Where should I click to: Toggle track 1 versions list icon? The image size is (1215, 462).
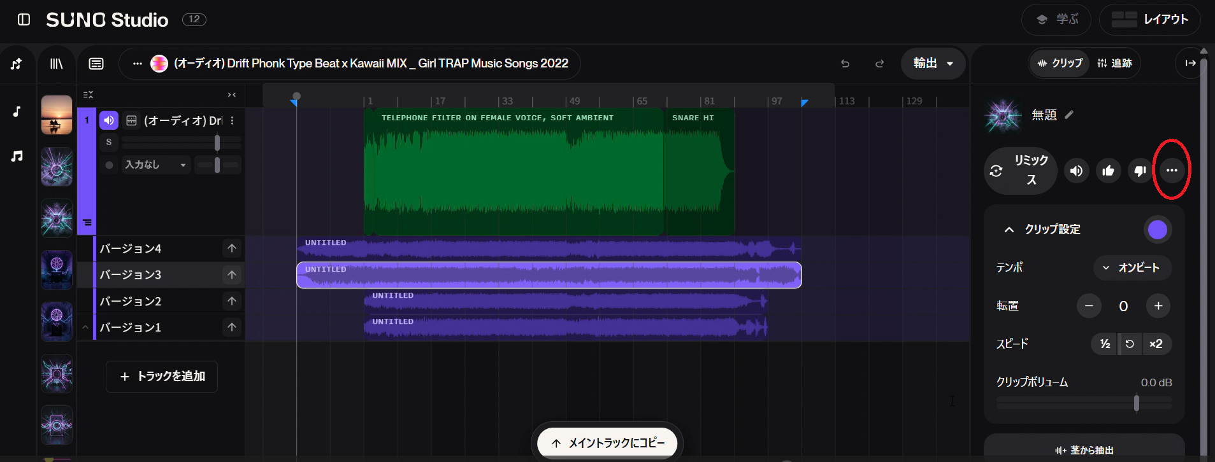[x=87, y=223]
